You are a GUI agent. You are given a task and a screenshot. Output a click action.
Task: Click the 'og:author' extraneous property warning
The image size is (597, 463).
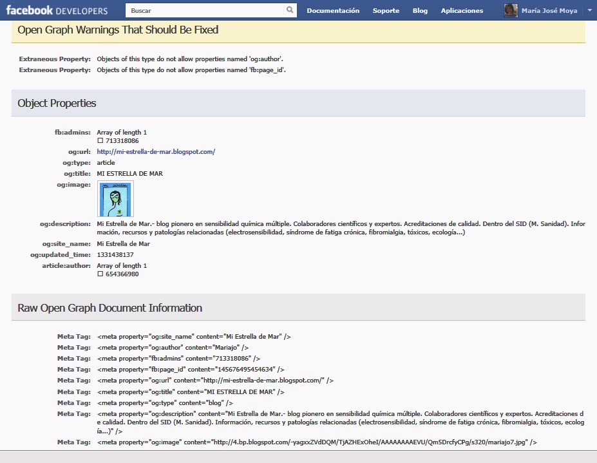190,59
